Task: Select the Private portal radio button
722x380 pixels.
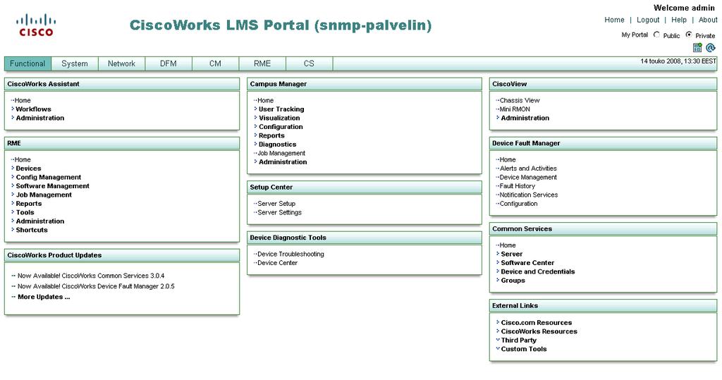Action: (x=689, y=35)
